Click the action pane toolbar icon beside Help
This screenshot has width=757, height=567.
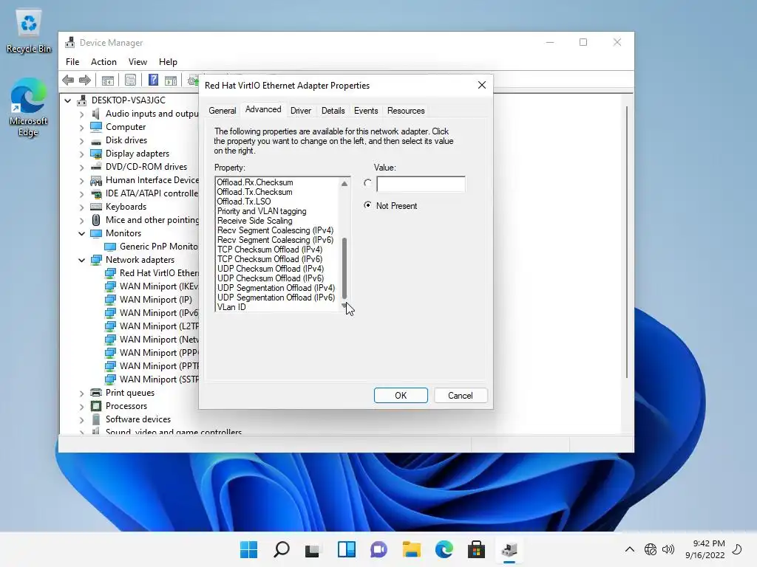[x=171, y=80]
